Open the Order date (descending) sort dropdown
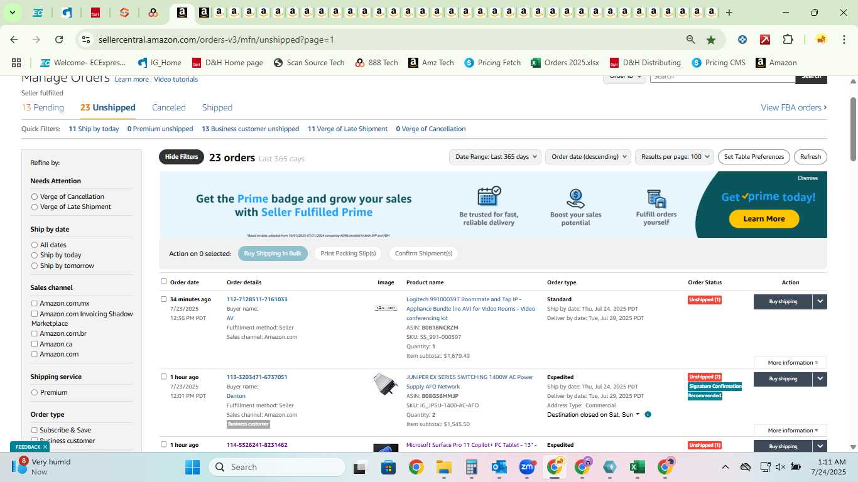 pos(588,157)
